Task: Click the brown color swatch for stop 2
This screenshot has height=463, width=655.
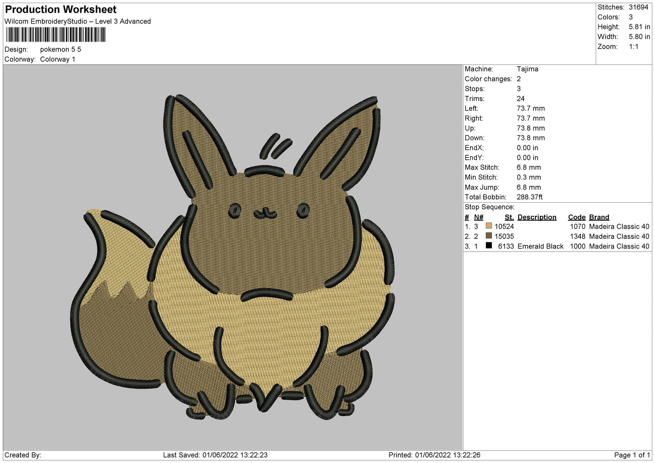Action: (x=489, y=236)
